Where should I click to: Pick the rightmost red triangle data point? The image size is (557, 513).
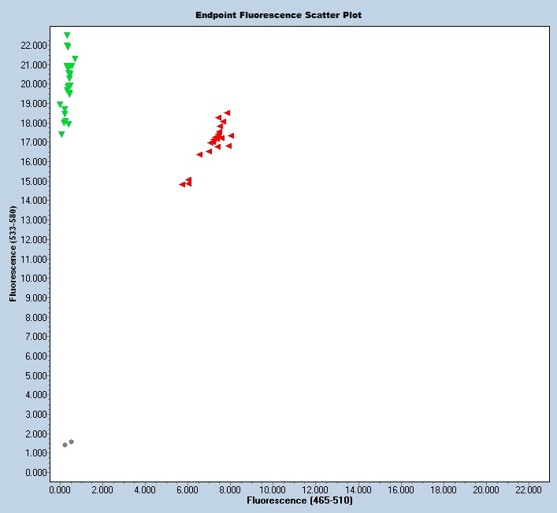click(231, 136)
